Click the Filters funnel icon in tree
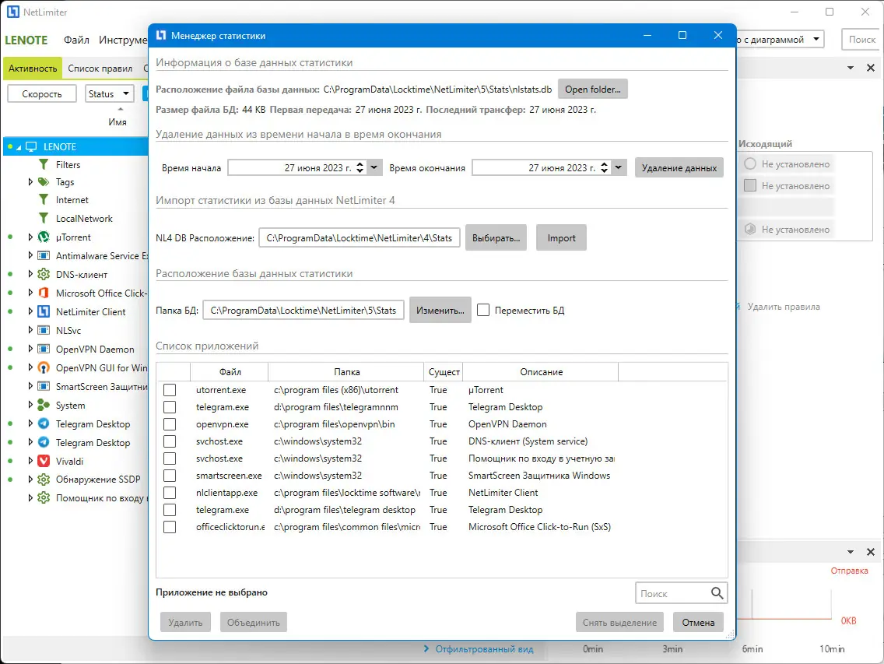Image resolution: width=884 pixels, height=664 pixels. 44,164
